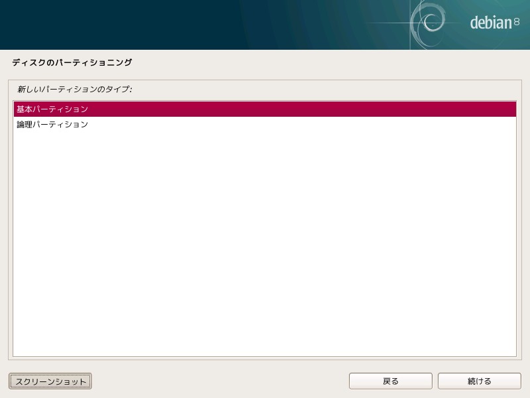Viewport: 530px width, 398px height.
Task: Click the Debian swirl logo
Action: pyautogui.click(x=428, y=23)
